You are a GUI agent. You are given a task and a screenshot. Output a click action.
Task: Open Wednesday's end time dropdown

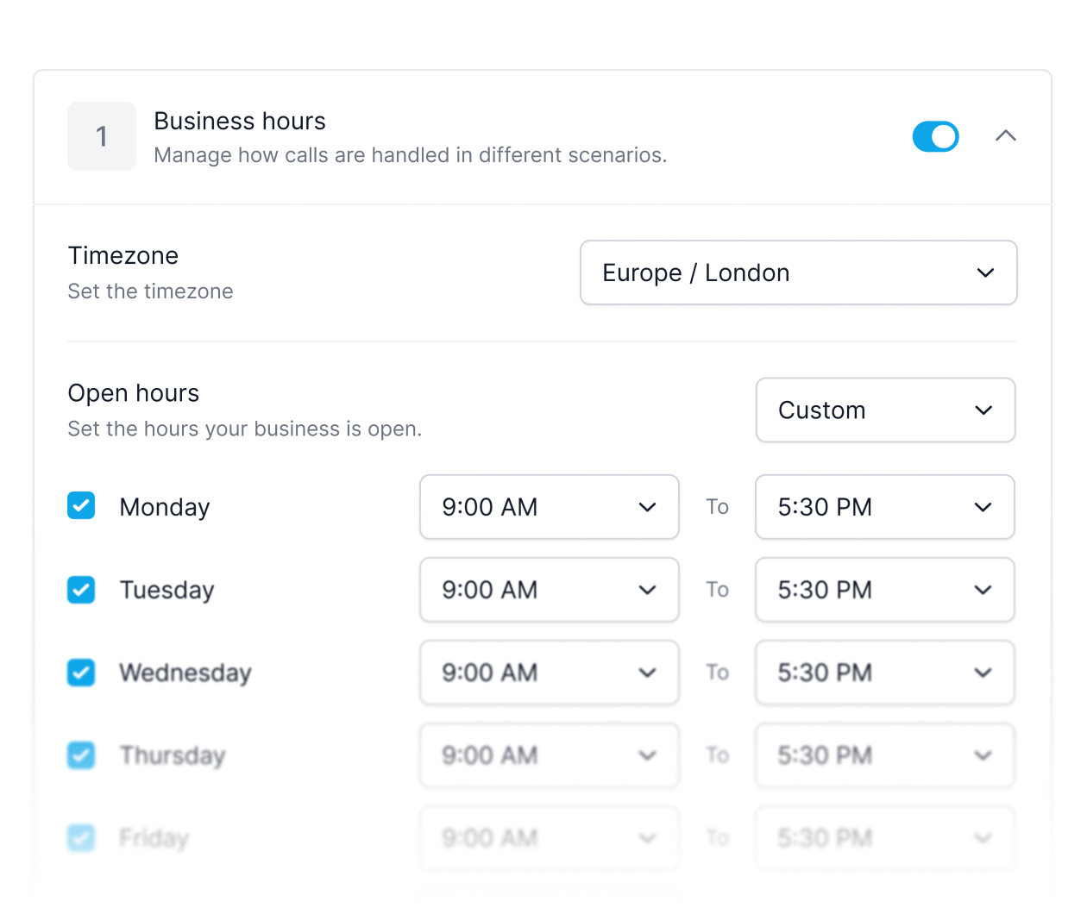[884, 673]
